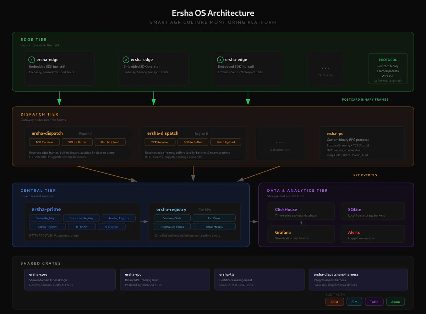Select the Reading Registry chip in ersha-prime
Viewport: 426px width, 314px height.
tap(119, 218)
